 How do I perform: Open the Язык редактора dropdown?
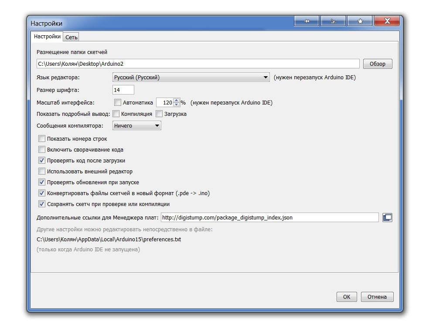tap(191, 78)
